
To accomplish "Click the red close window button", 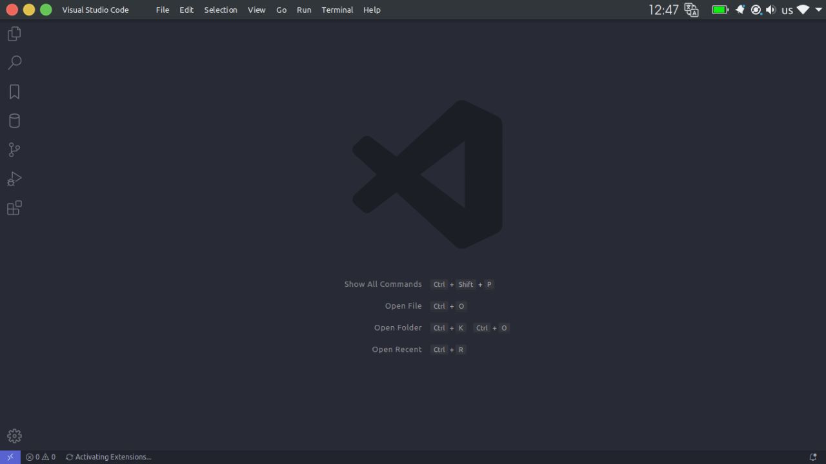I will pos(12,10).
